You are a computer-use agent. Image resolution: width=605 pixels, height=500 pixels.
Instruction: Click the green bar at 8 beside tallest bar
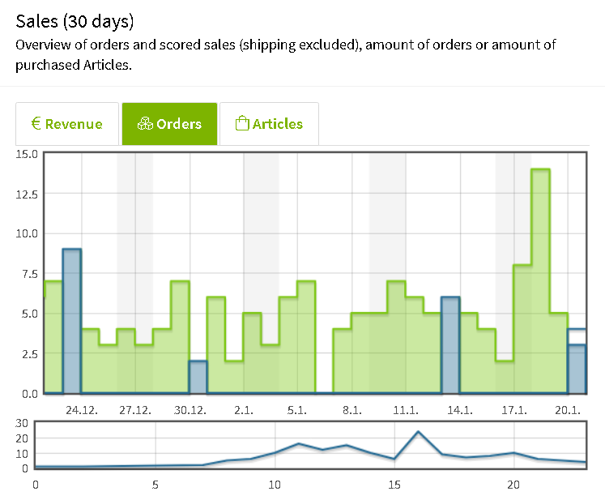(522, 329)
